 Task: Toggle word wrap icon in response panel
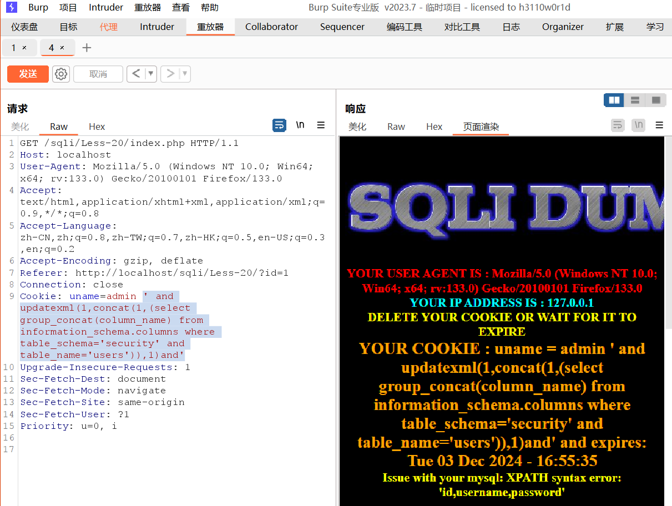[x=618, y=125]
